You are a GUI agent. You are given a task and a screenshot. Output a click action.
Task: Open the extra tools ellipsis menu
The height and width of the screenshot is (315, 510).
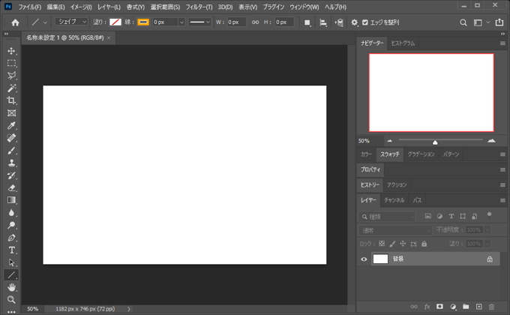[x=11, y=311]
